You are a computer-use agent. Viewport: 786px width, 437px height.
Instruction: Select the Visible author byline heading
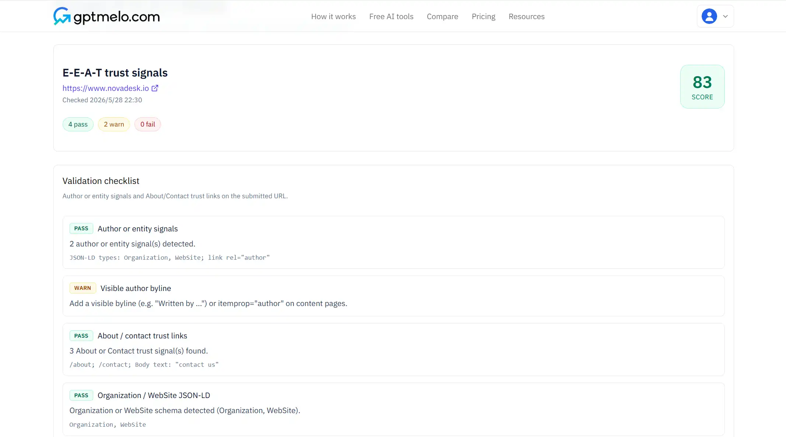136,288
